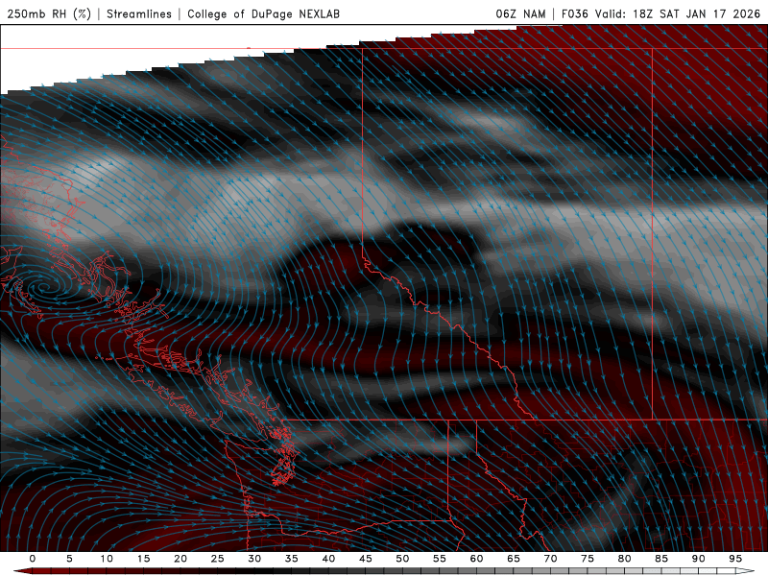Click "College of DuPage NEXLAB" text
768x576 pixels.
[263, 14]
